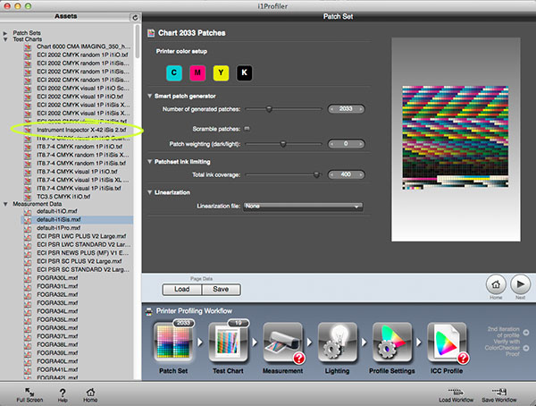Open the Measurement workflow step
The image size is (536, 406).
tap(283, 343)
